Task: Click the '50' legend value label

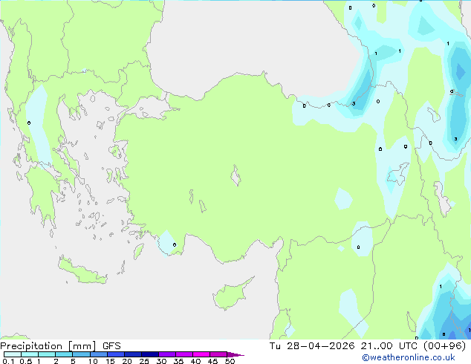Action: (230, 361)
